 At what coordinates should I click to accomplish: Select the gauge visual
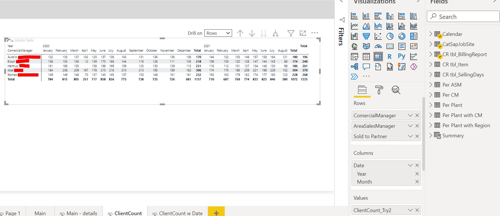(x=378, y=46)
